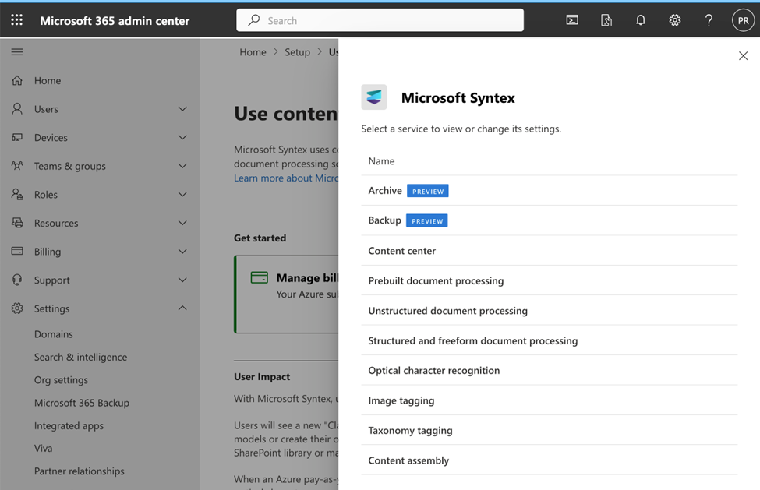Expand the Roles menu chevron
The height and width of the screenshot is (490, 760).
click(x=182, y=195)
